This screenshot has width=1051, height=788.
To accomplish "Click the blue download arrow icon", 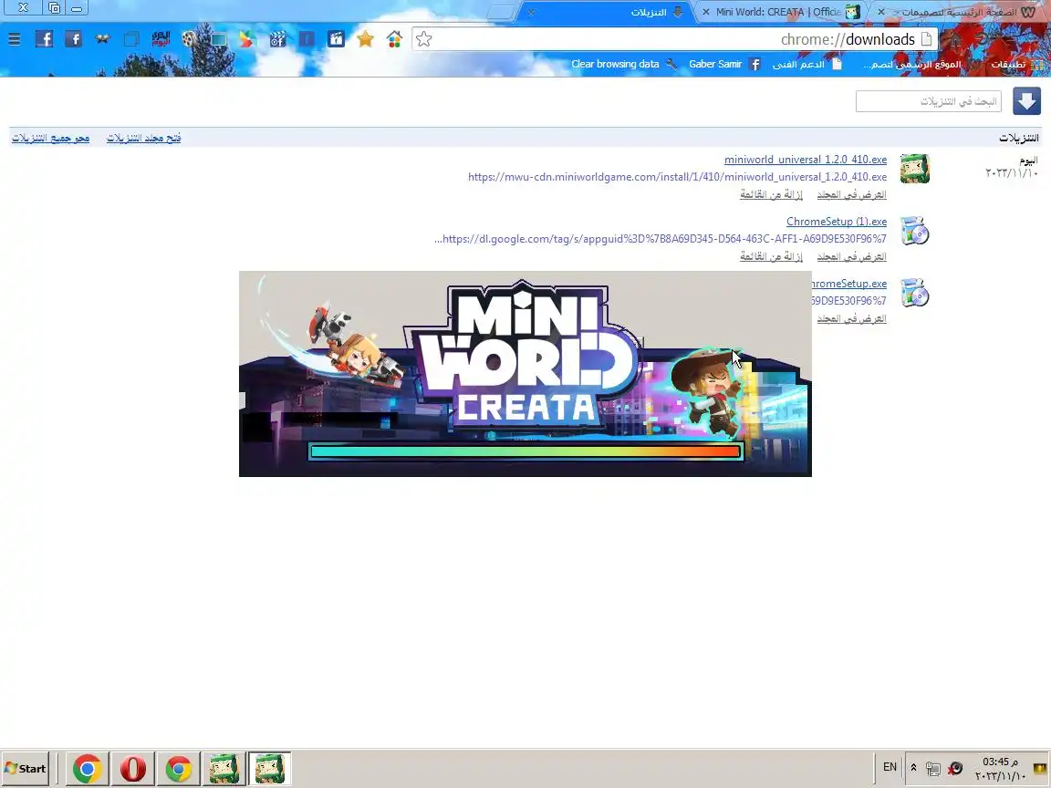I will point(1026,101).
